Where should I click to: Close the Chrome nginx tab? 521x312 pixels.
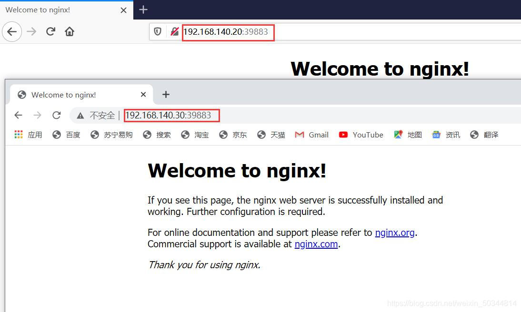pyautogui.click(x=143, y=95)
